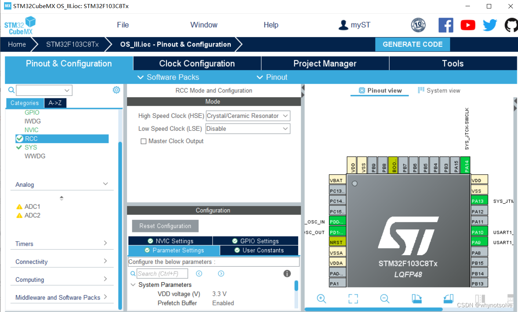The height and width of the screenshot is (312, 518).
Task: Switch to Clock Configuration tab
Action: [197, 64]
